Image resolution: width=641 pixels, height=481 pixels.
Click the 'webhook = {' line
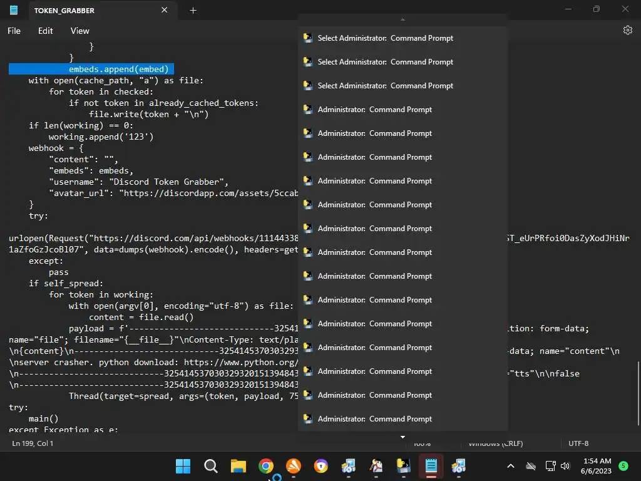pos(56,148)
